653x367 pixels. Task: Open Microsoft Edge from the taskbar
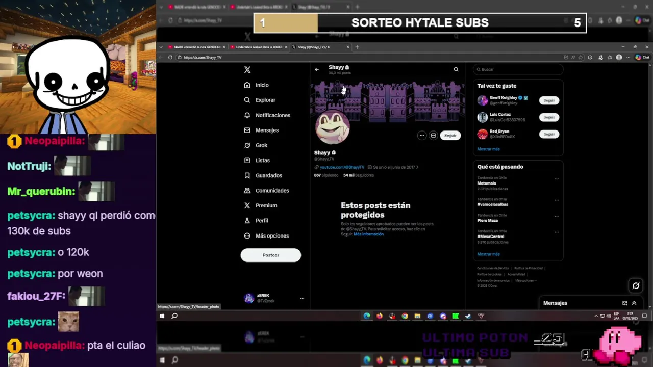click(367, 316)
